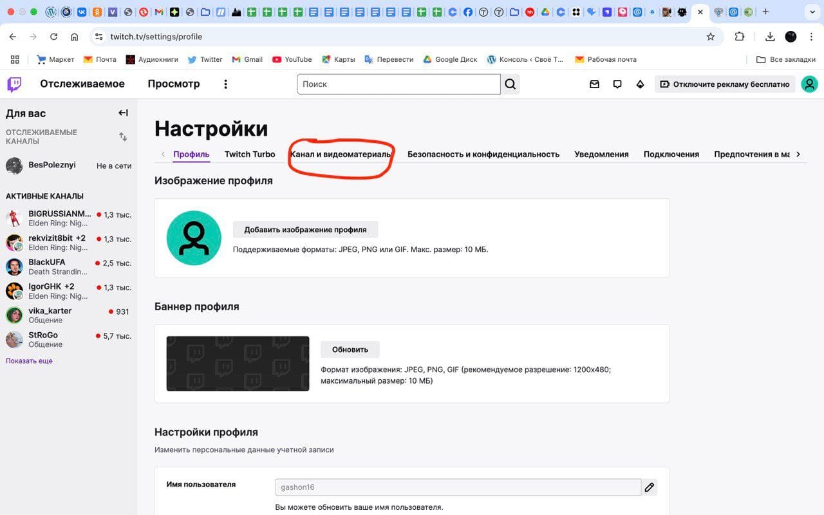824x515 pixels.
Task: Click Показать еще link in sidebar
Action: coord(29,361)
